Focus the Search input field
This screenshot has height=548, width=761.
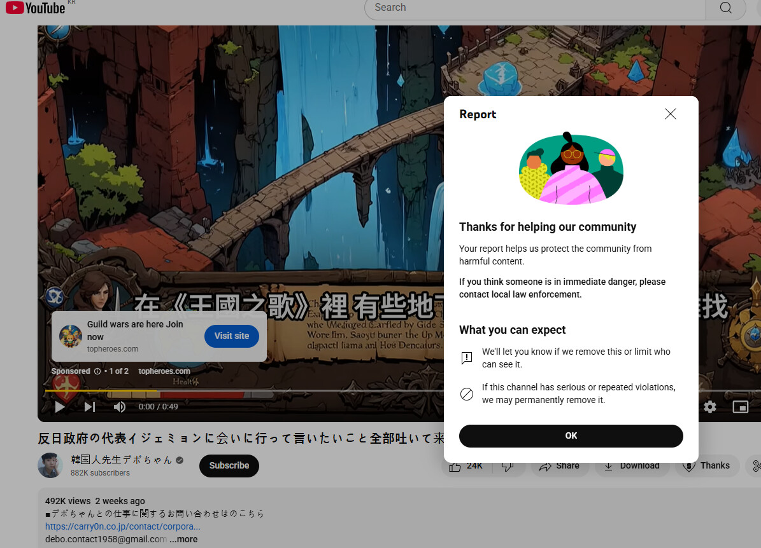coord(535,8)
